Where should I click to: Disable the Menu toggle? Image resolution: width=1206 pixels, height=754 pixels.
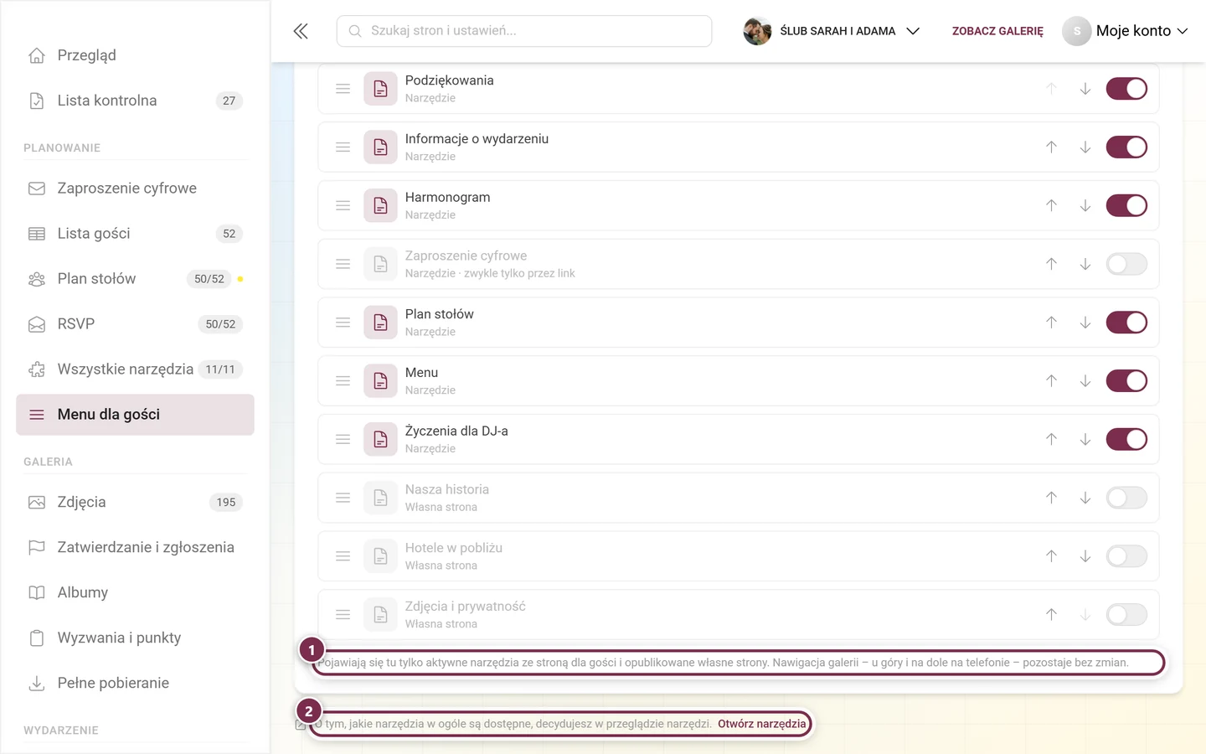1126,381
